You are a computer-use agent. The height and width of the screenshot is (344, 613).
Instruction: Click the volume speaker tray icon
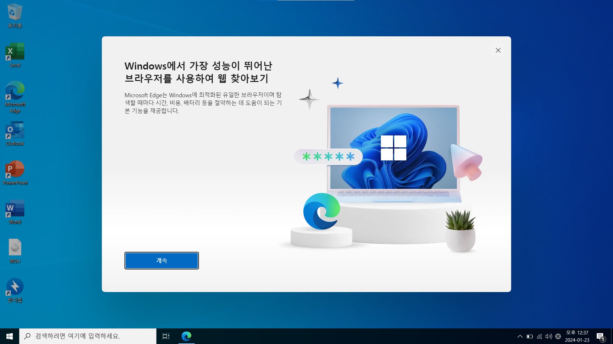click(x=549, y=336)
